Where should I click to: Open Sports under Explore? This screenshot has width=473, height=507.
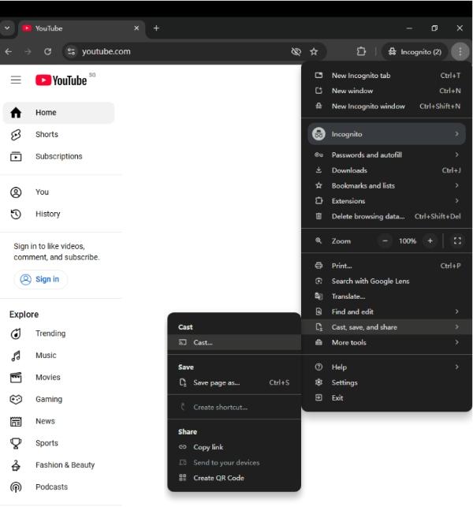point(58,443)
